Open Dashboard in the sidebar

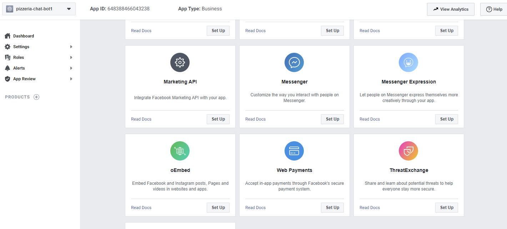24,36
